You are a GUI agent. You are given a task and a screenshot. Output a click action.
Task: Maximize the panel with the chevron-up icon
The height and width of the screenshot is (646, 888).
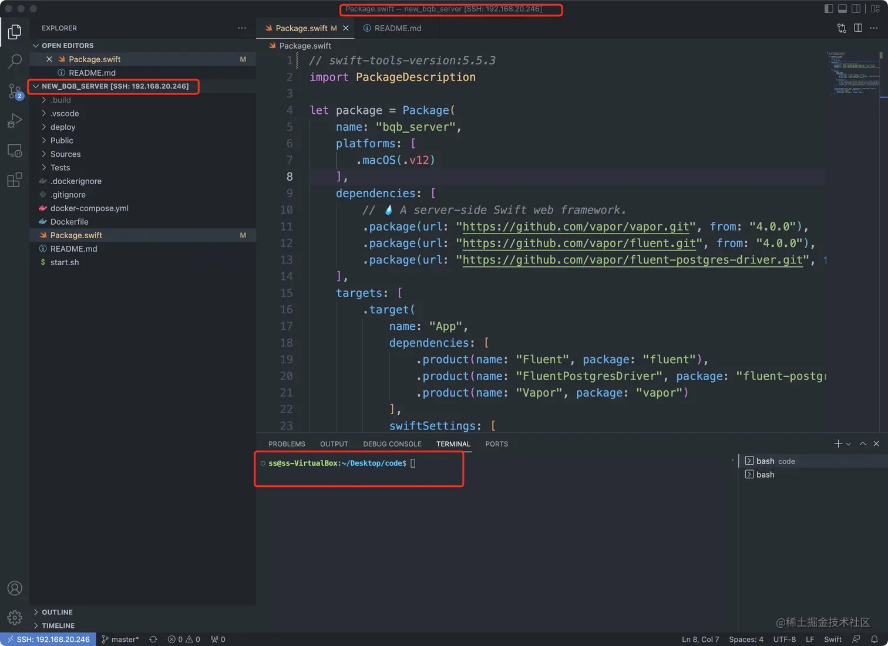pyautogui.click(x=863, y=444)
